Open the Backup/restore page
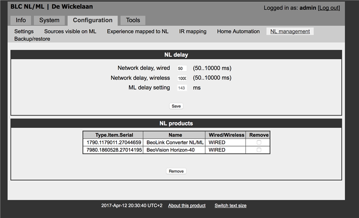The image size is (359, 218). tap(32, 39)
